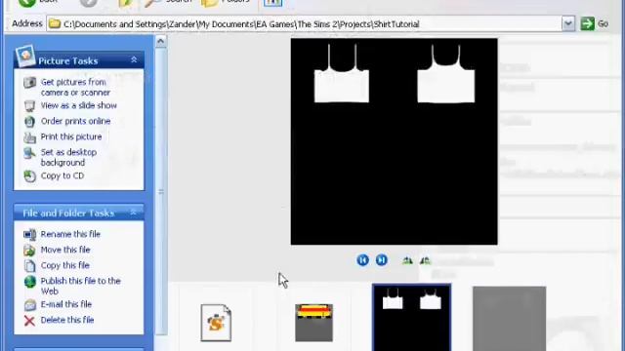Click the Rotate Clockwise icon

(x=407, y=260)
